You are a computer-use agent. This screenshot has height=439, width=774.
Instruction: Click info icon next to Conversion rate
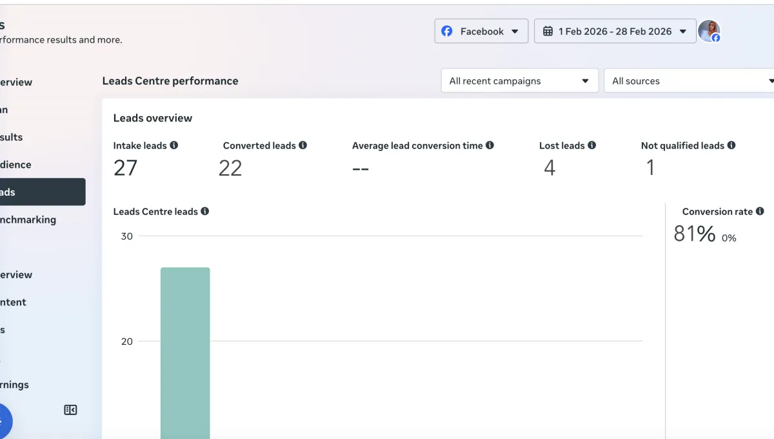760,212
